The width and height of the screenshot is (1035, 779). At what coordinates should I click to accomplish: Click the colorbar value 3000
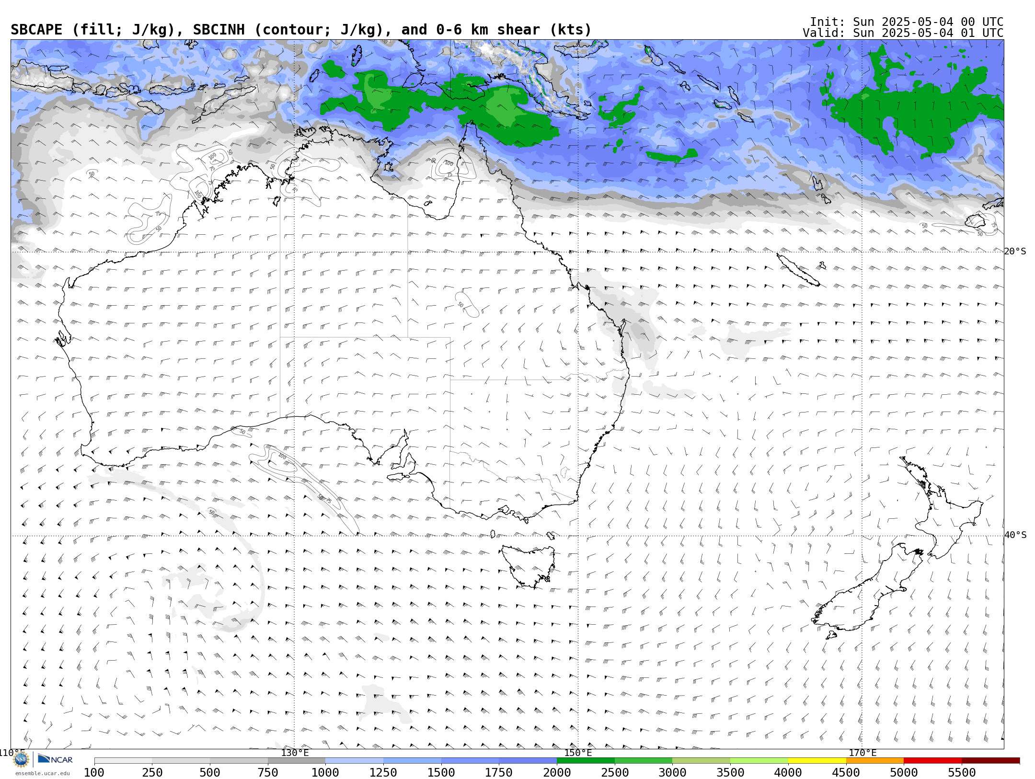[672, 773]
